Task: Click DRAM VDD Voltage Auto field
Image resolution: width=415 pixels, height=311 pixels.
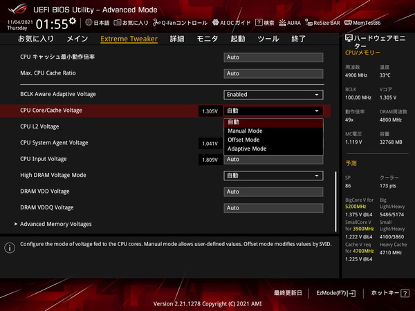Action: tap(273, 191)
